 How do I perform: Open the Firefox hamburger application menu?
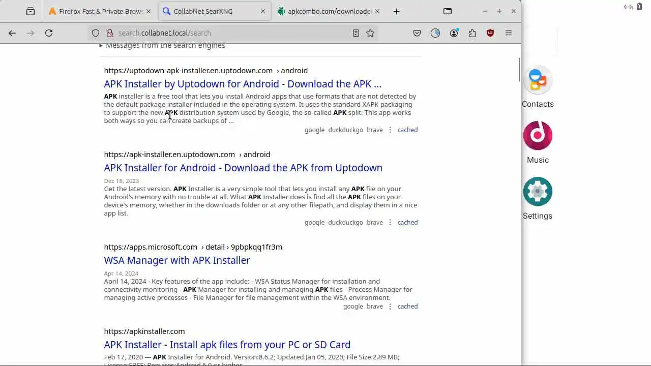509,33
